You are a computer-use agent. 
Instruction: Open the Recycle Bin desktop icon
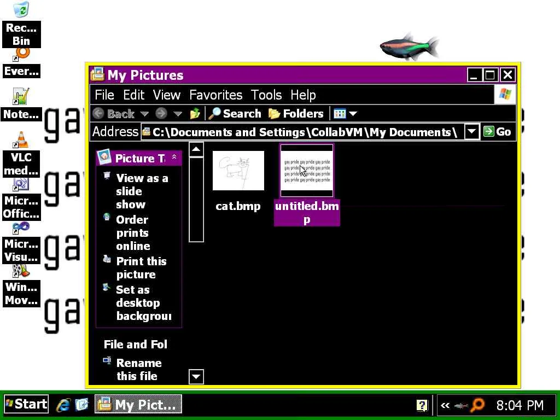point(21,24)
